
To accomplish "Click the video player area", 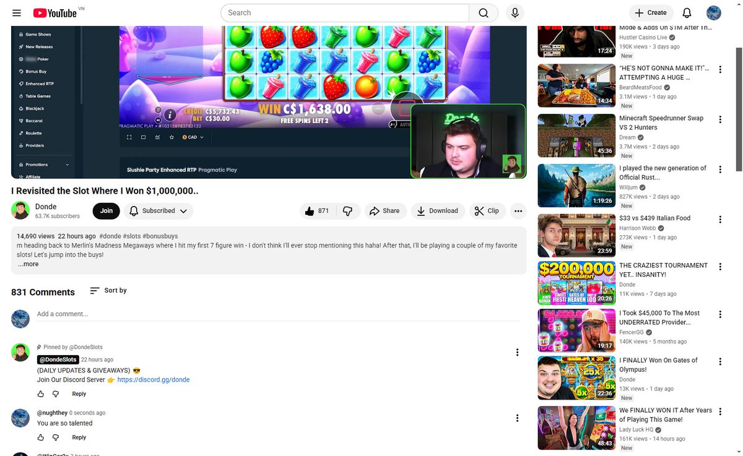I will pyautogui.click(x=269, y=102).
